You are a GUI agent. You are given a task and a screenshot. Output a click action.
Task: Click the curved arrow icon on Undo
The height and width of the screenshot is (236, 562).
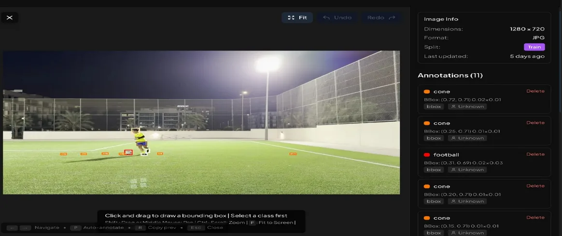coord(326,17)
